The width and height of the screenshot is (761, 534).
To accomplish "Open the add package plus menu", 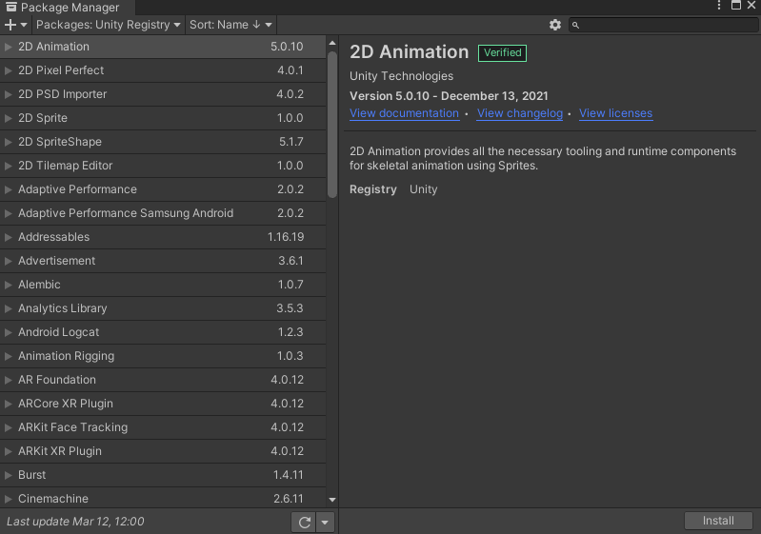I will pyautogui.click(x=15, y=25).
